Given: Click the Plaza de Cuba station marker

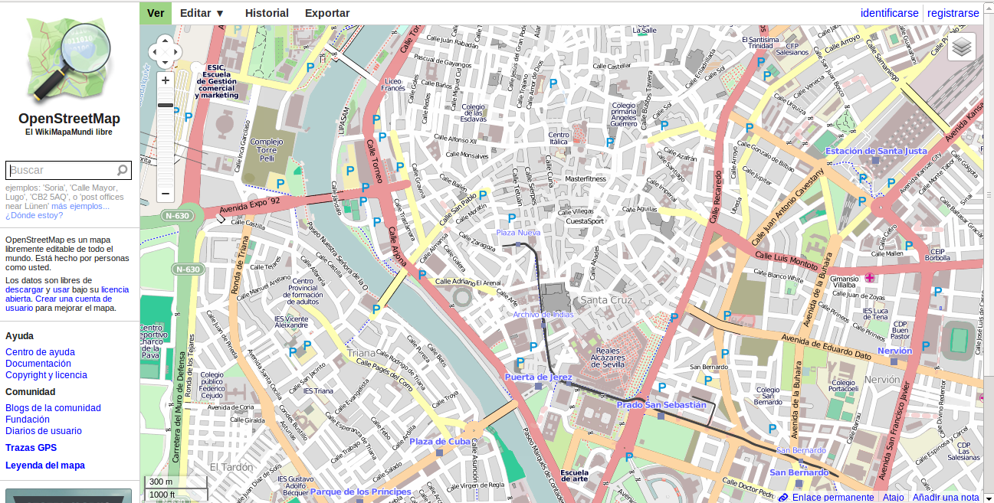Looking at the screenshot, I should click(x=439, y=452).
